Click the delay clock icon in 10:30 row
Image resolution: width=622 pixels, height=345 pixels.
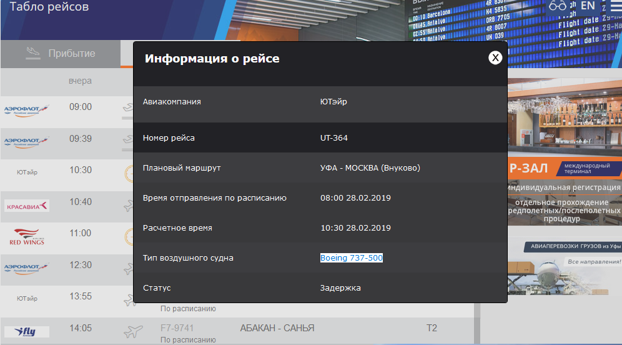(x=129, y=174)
